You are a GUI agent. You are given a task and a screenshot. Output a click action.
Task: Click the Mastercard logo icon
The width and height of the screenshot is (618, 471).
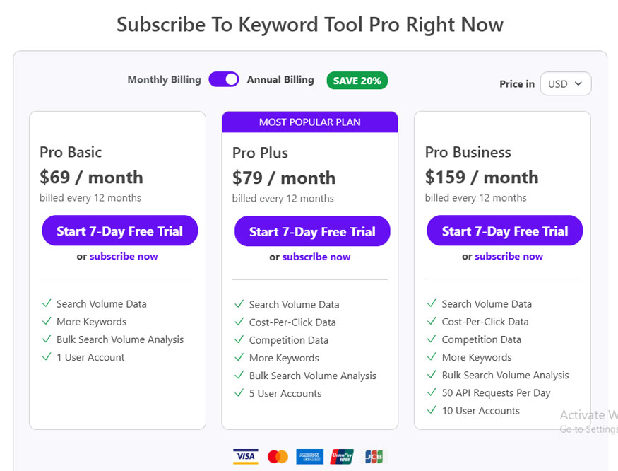pos(278,457)
